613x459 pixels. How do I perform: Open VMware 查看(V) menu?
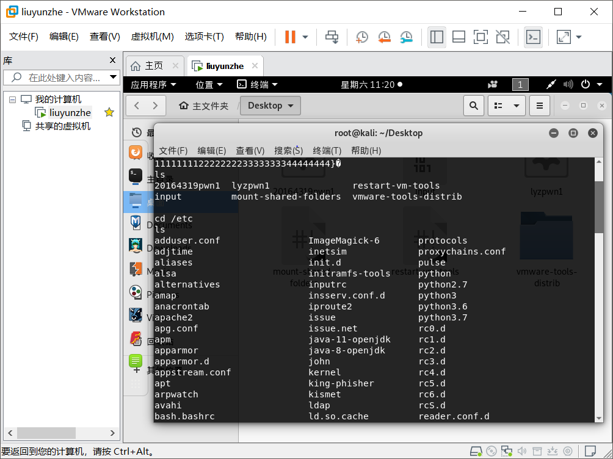tap(105, 37)
